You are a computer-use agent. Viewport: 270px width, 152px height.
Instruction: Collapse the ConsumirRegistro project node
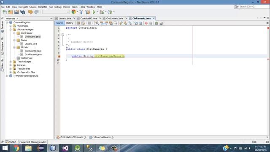pos(7,22)
